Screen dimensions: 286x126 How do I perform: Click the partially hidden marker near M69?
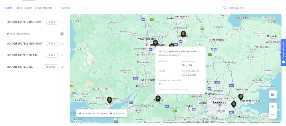[171, 45]
